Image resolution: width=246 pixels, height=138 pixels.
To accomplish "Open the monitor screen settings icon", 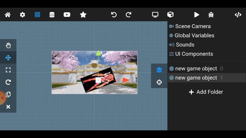I will pos(155,15).
